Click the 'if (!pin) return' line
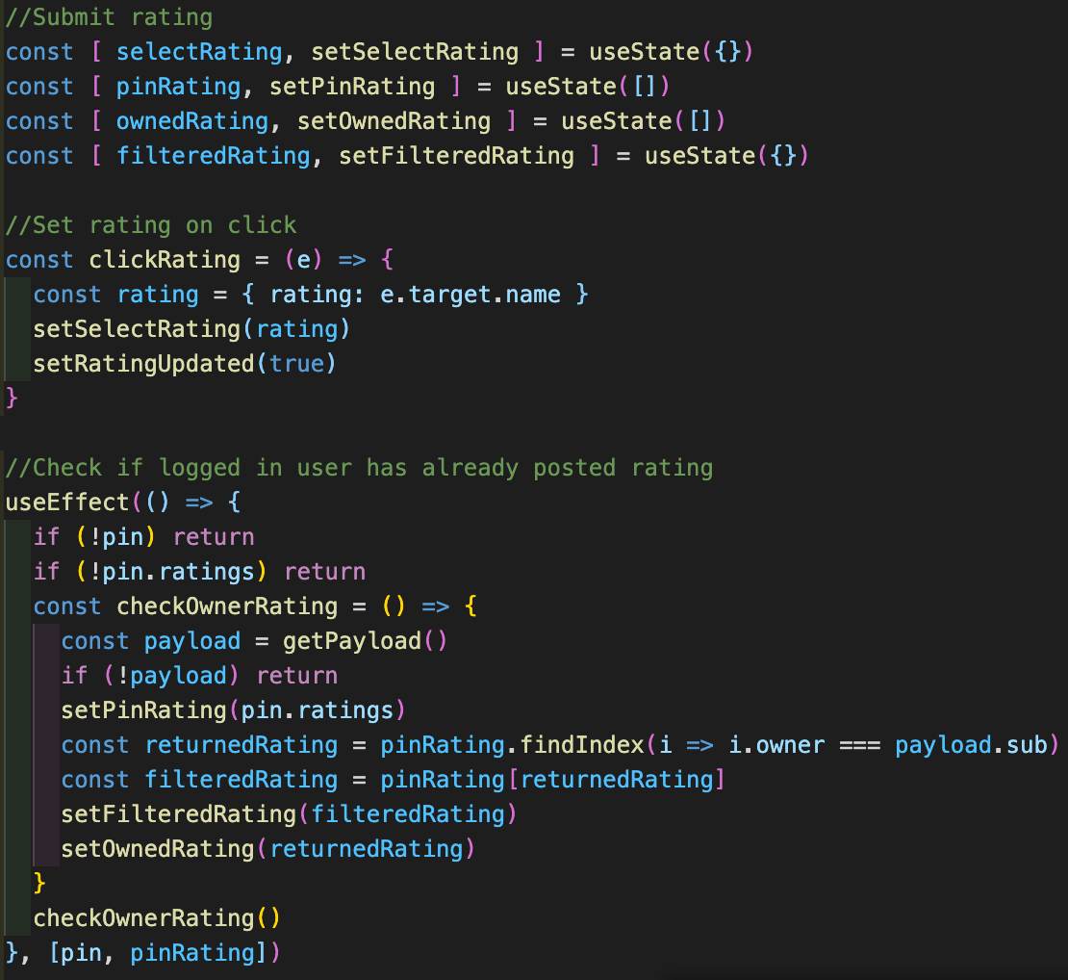1068x980 pixels. point(143,537)
